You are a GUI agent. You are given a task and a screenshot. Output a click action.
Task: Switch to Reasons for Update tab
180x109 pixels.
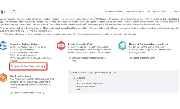pyautogui.click(x=135, y=11)
